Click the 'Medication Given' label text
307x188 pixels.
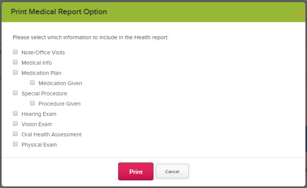pos(60,83)
